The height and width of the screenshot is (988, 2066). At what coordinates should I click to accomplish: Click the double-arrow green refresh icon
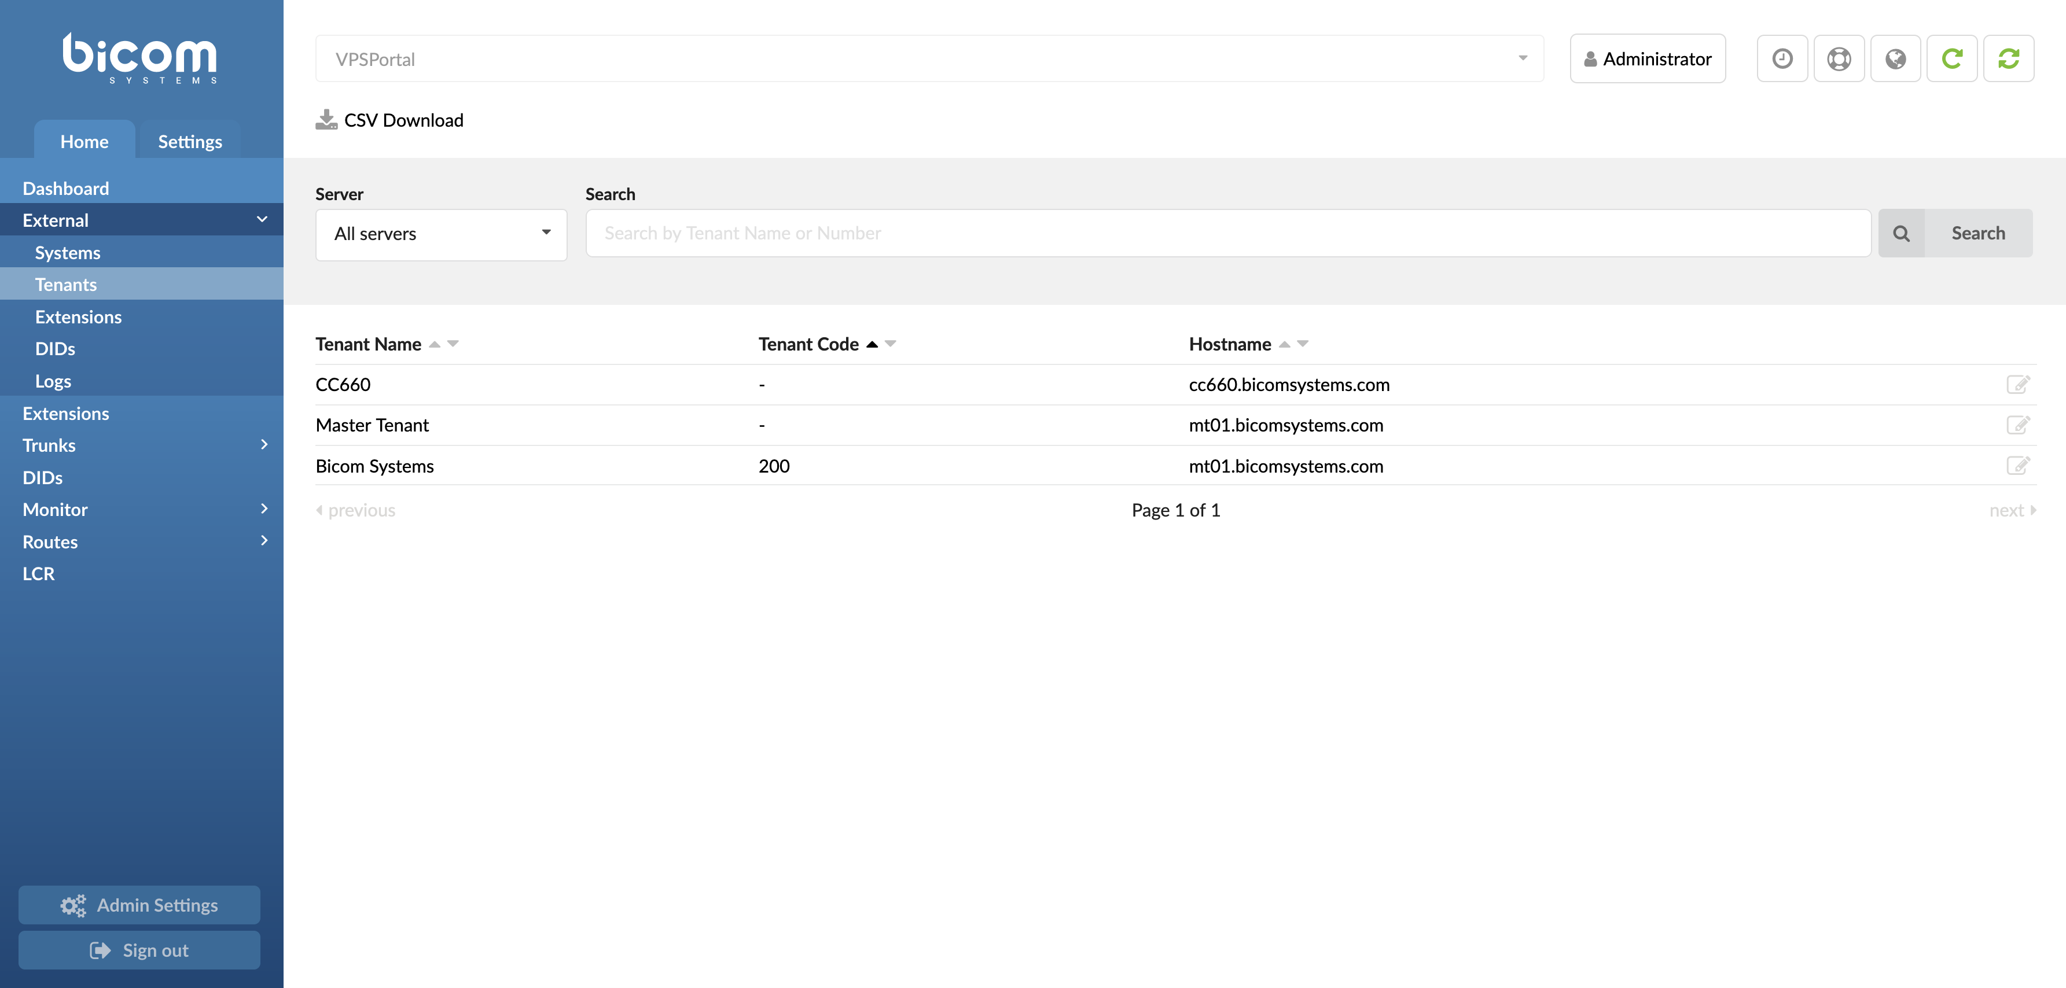[2008, 58]
